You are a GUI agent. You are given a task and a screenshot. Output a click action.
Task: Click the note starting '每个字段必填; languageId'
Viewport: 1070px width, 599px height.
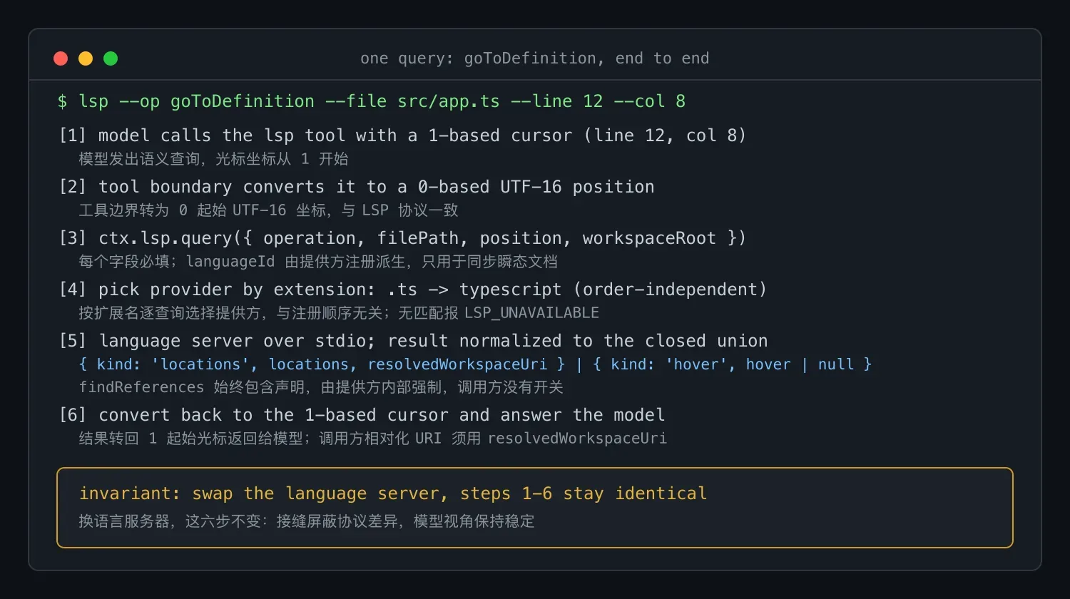[318, 262]
